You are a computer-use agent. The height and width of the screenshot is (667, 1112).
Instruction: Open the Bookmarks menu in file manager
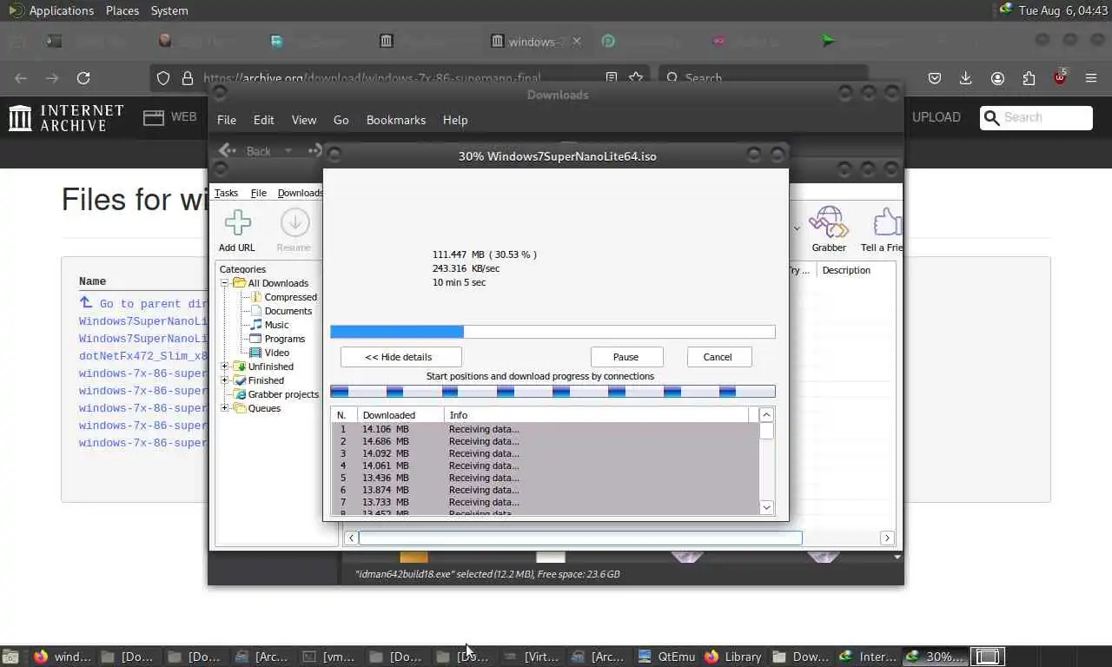(395, 120)
